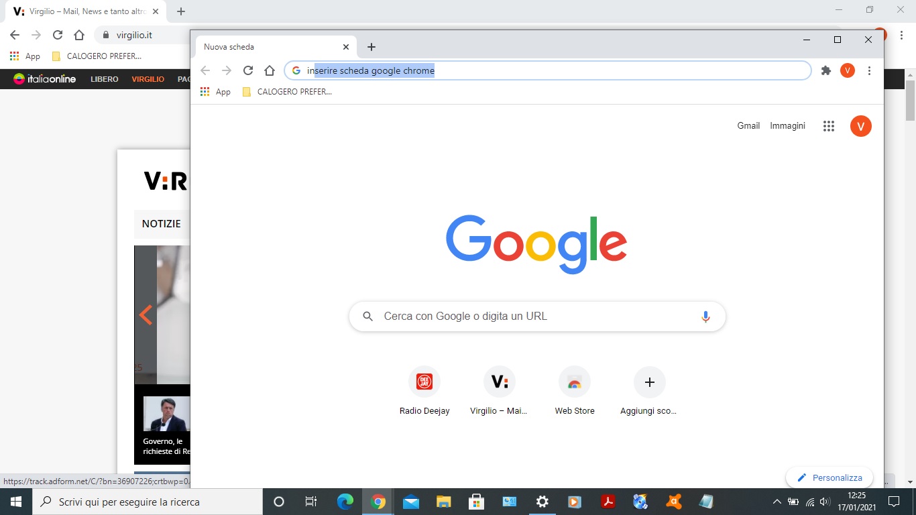Open Task View in the taskbar
Viewport: 916px width, 515px height.
pyautogui.click(x=311, y=502)
